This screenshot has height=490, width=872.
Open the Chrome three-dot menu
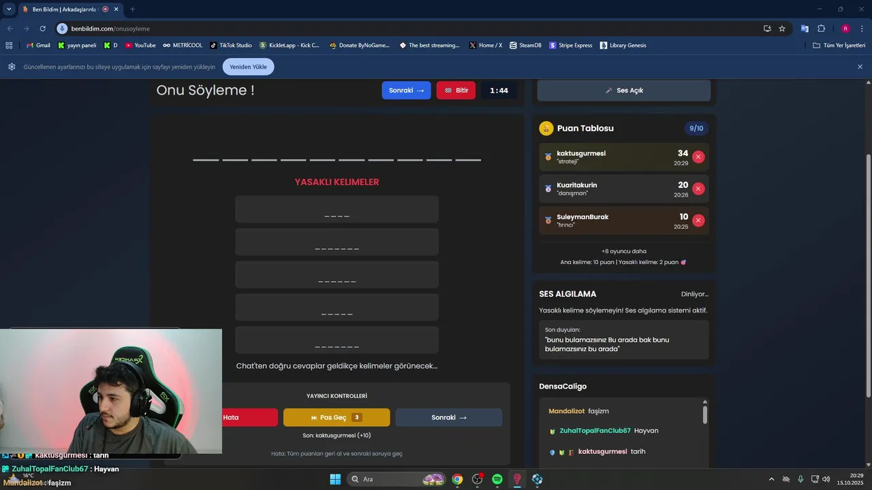(x=862, y=29)
